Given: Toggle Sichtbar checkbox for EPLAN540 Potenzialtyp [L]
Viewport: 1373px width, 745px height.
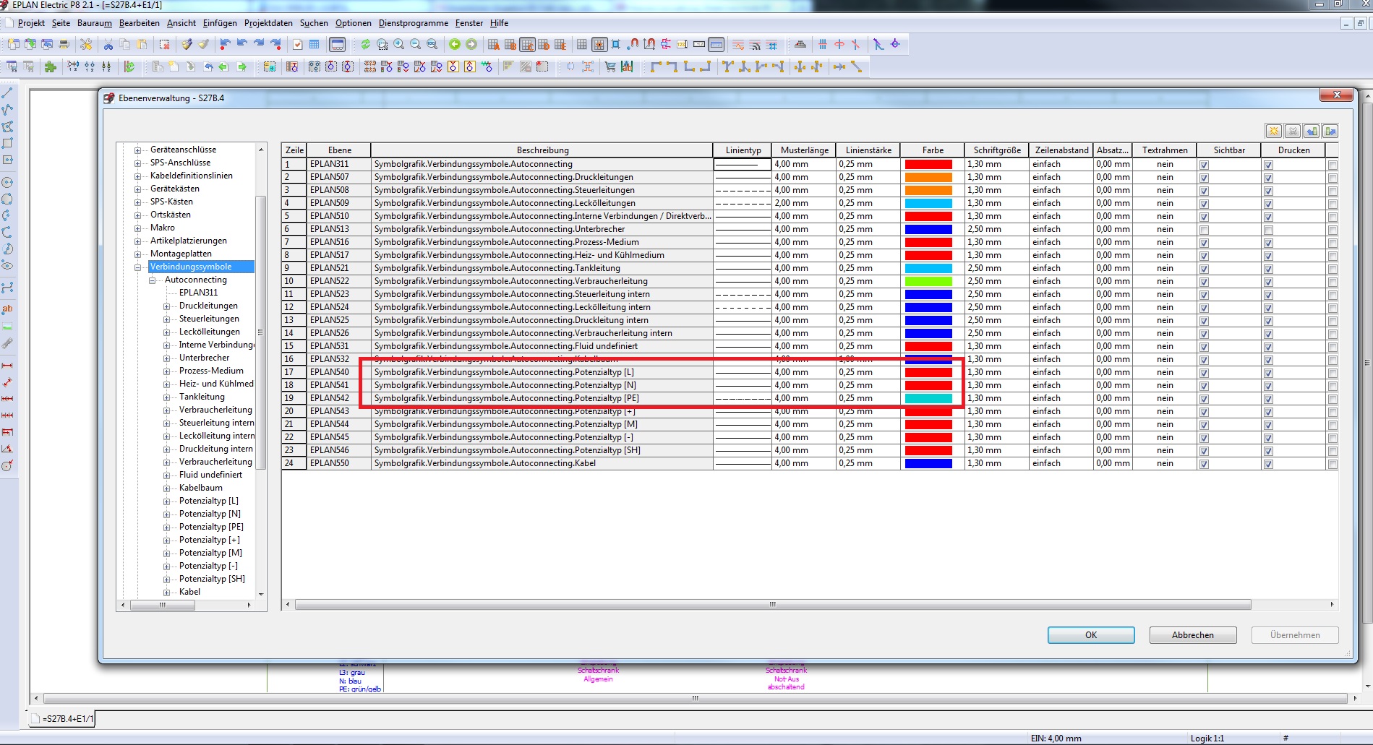Looking at the screenshot, I should coord(1204,373).
